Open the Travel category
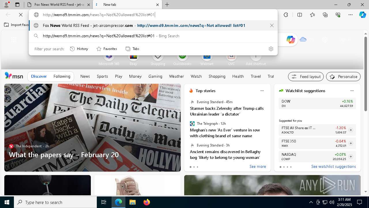Screen dimensions: 369x208 pyautogui.click(x=256, y=76)
